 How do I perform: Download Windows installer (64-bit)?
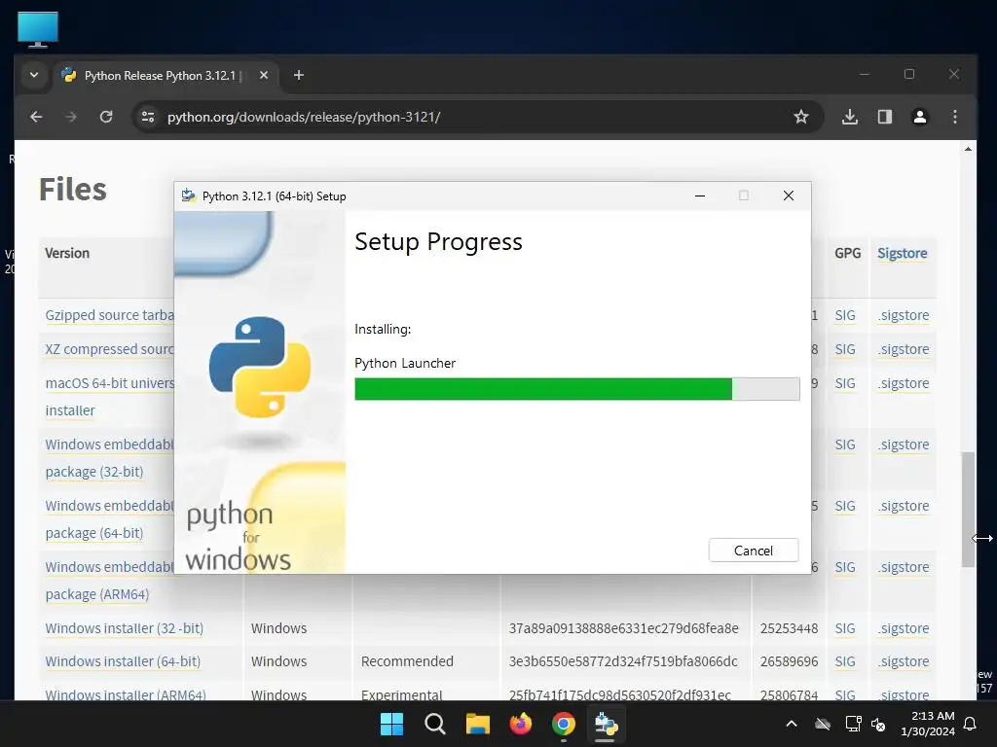point(123,661)
